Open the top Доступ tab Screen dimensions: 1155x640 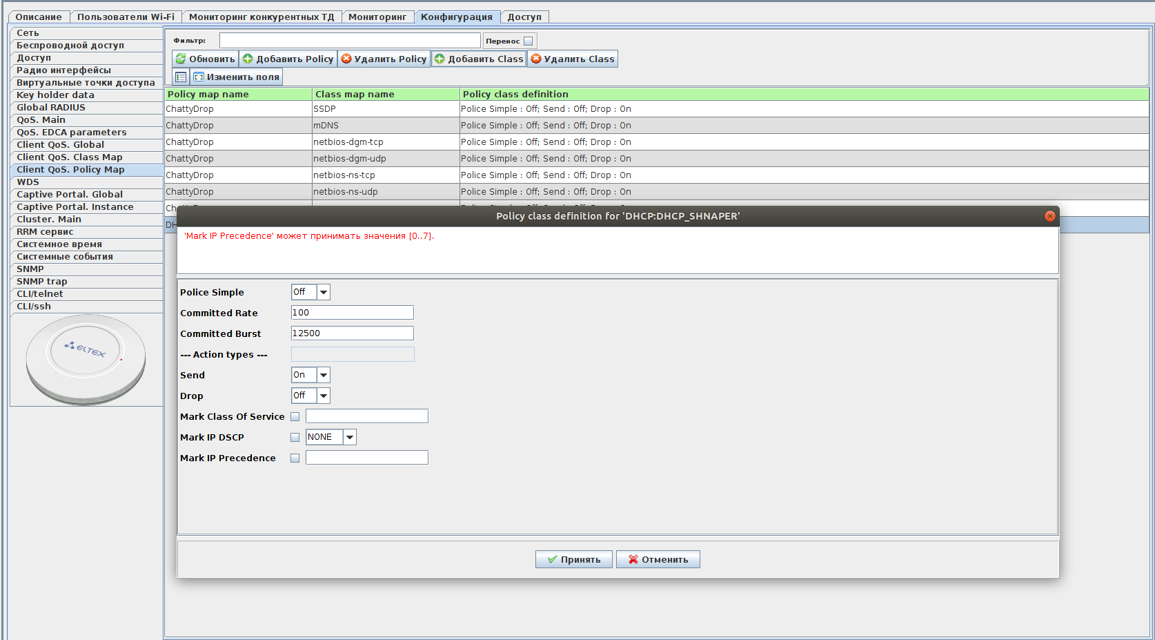[524, 17]
